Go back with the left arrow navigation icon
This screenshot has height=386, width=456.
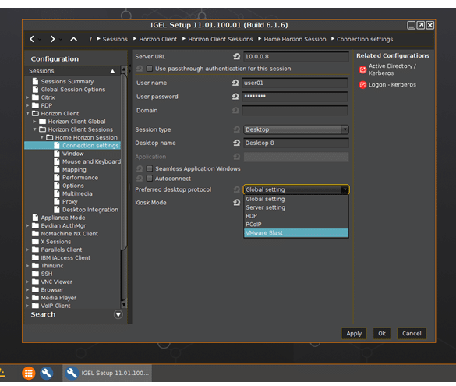32,39
